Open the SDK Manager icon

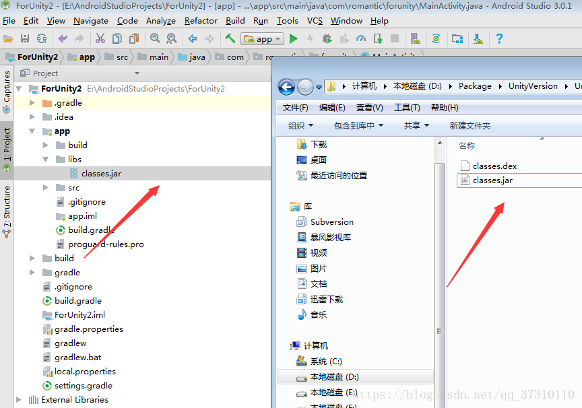[x=478, y=38]
